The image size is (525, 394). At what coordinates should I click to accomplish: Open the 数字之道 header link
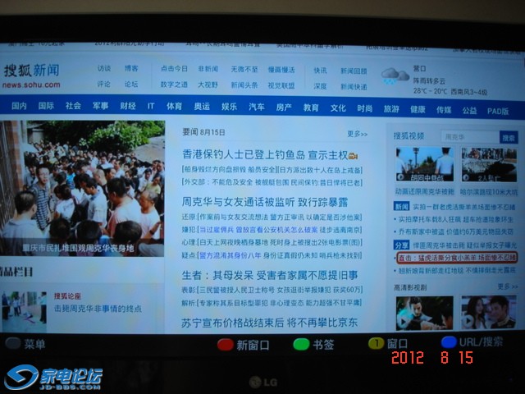pyautogui.click(x=174, y=85)
